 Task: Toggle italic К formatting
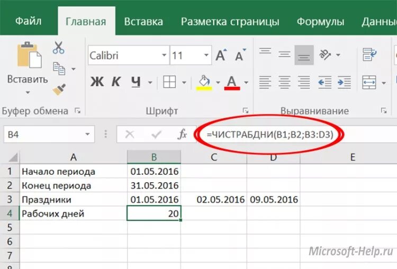click(116, 82)
